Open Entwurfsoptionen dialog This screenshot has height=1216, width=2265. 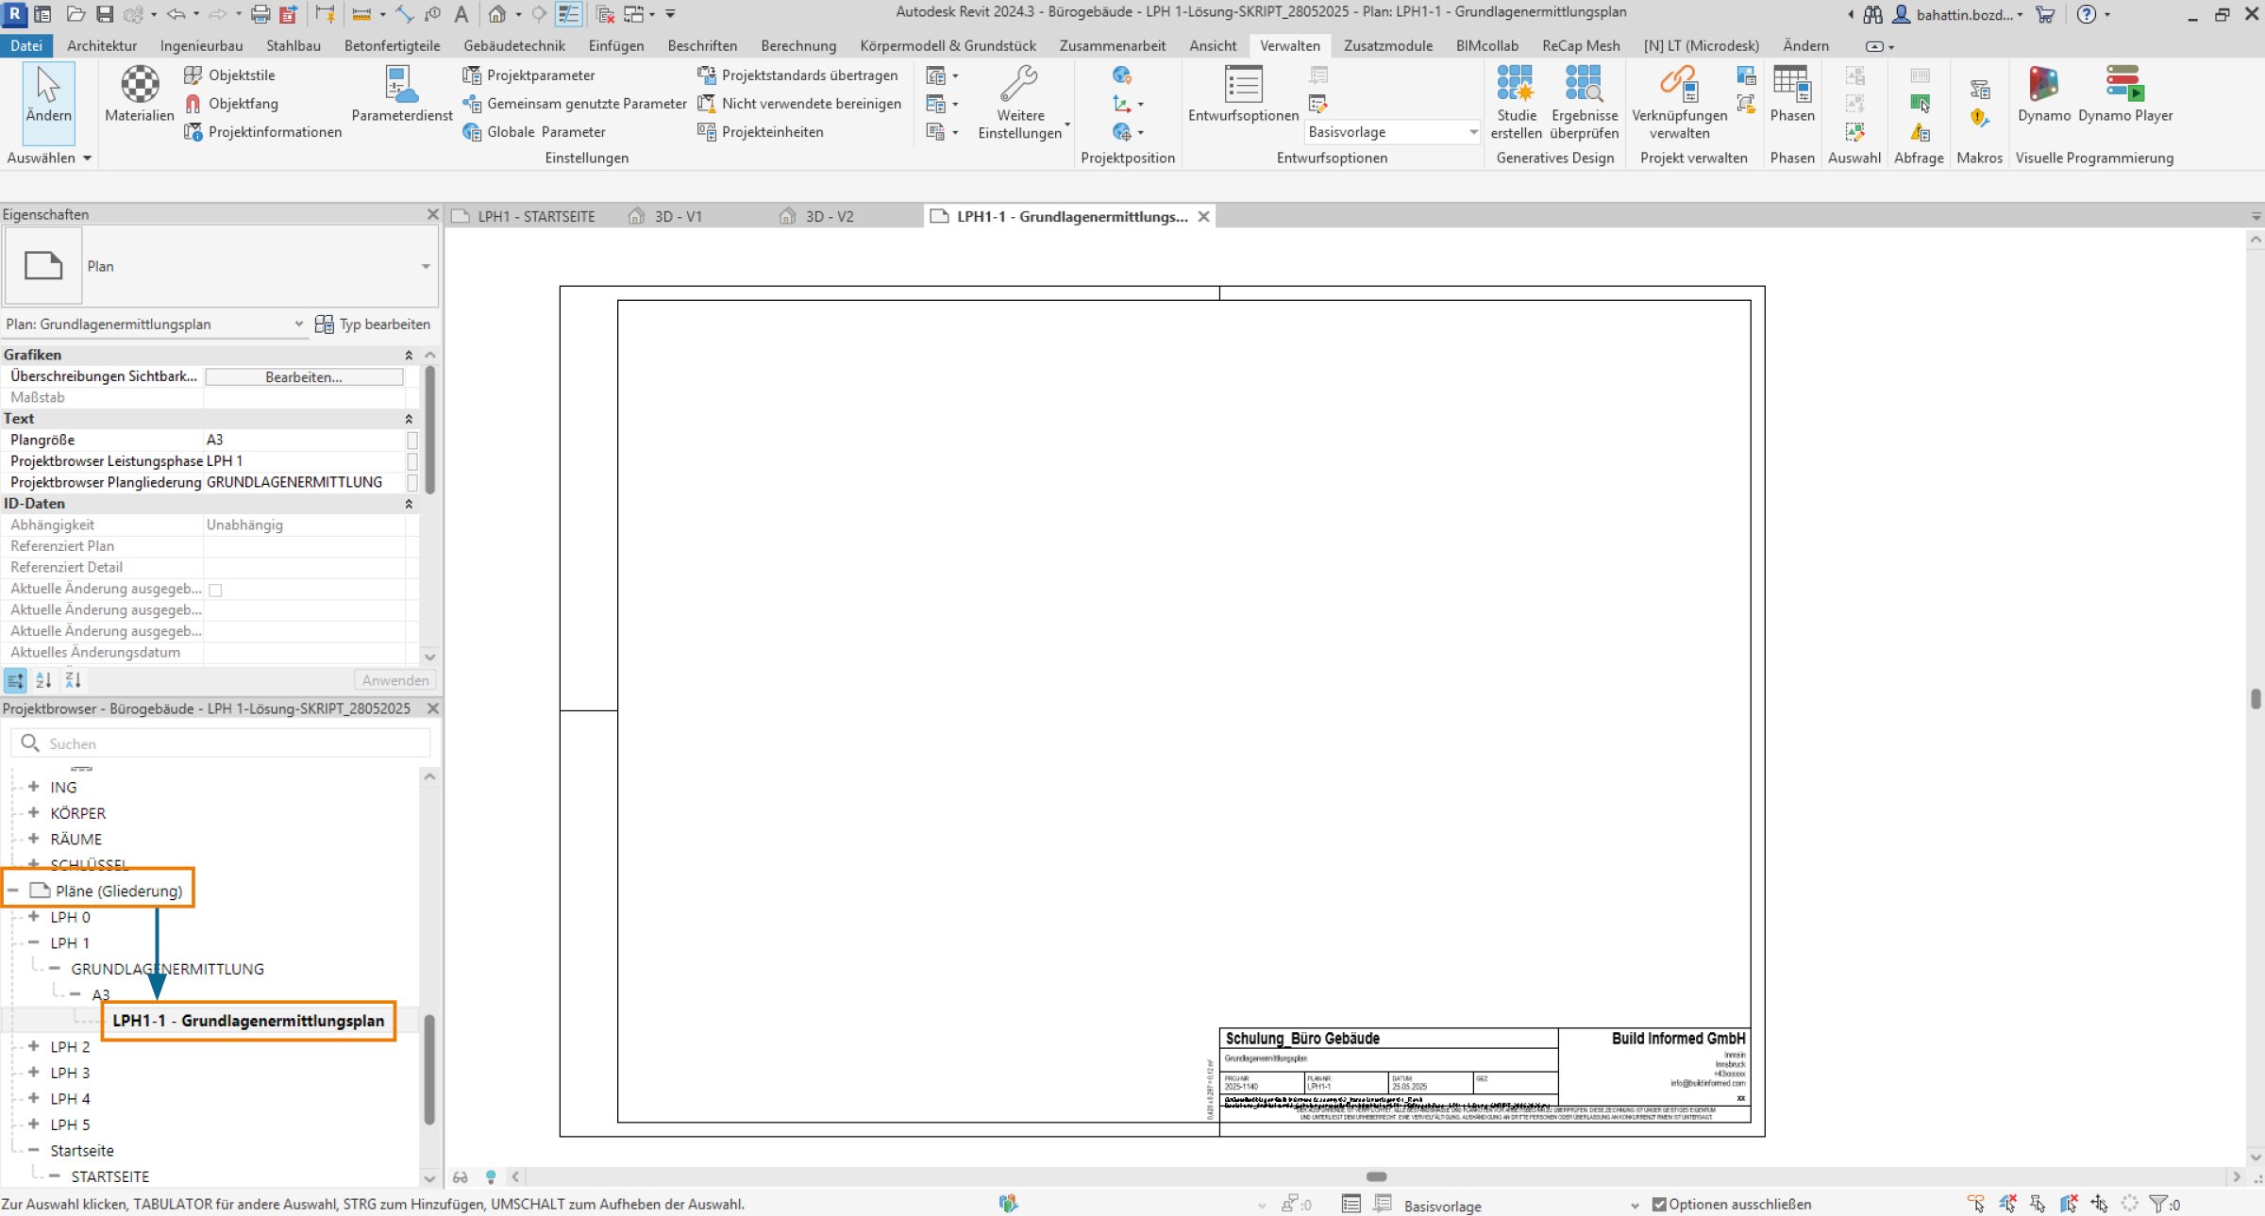point(1243,94)
